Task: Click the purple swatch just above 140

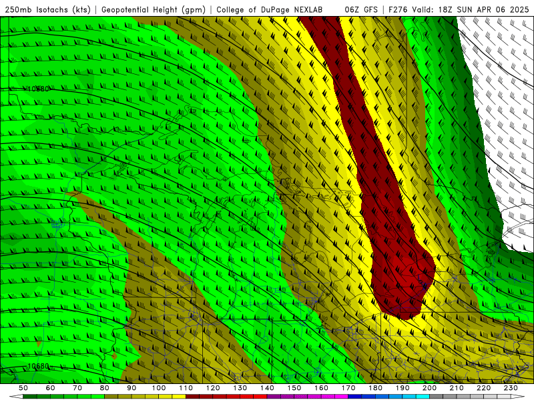Action: (274, 396)
